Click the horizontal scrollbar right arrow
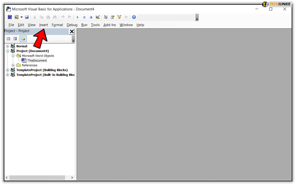This screenshot has height=185, width=296. pyautogui.click(x=72, y=178)
